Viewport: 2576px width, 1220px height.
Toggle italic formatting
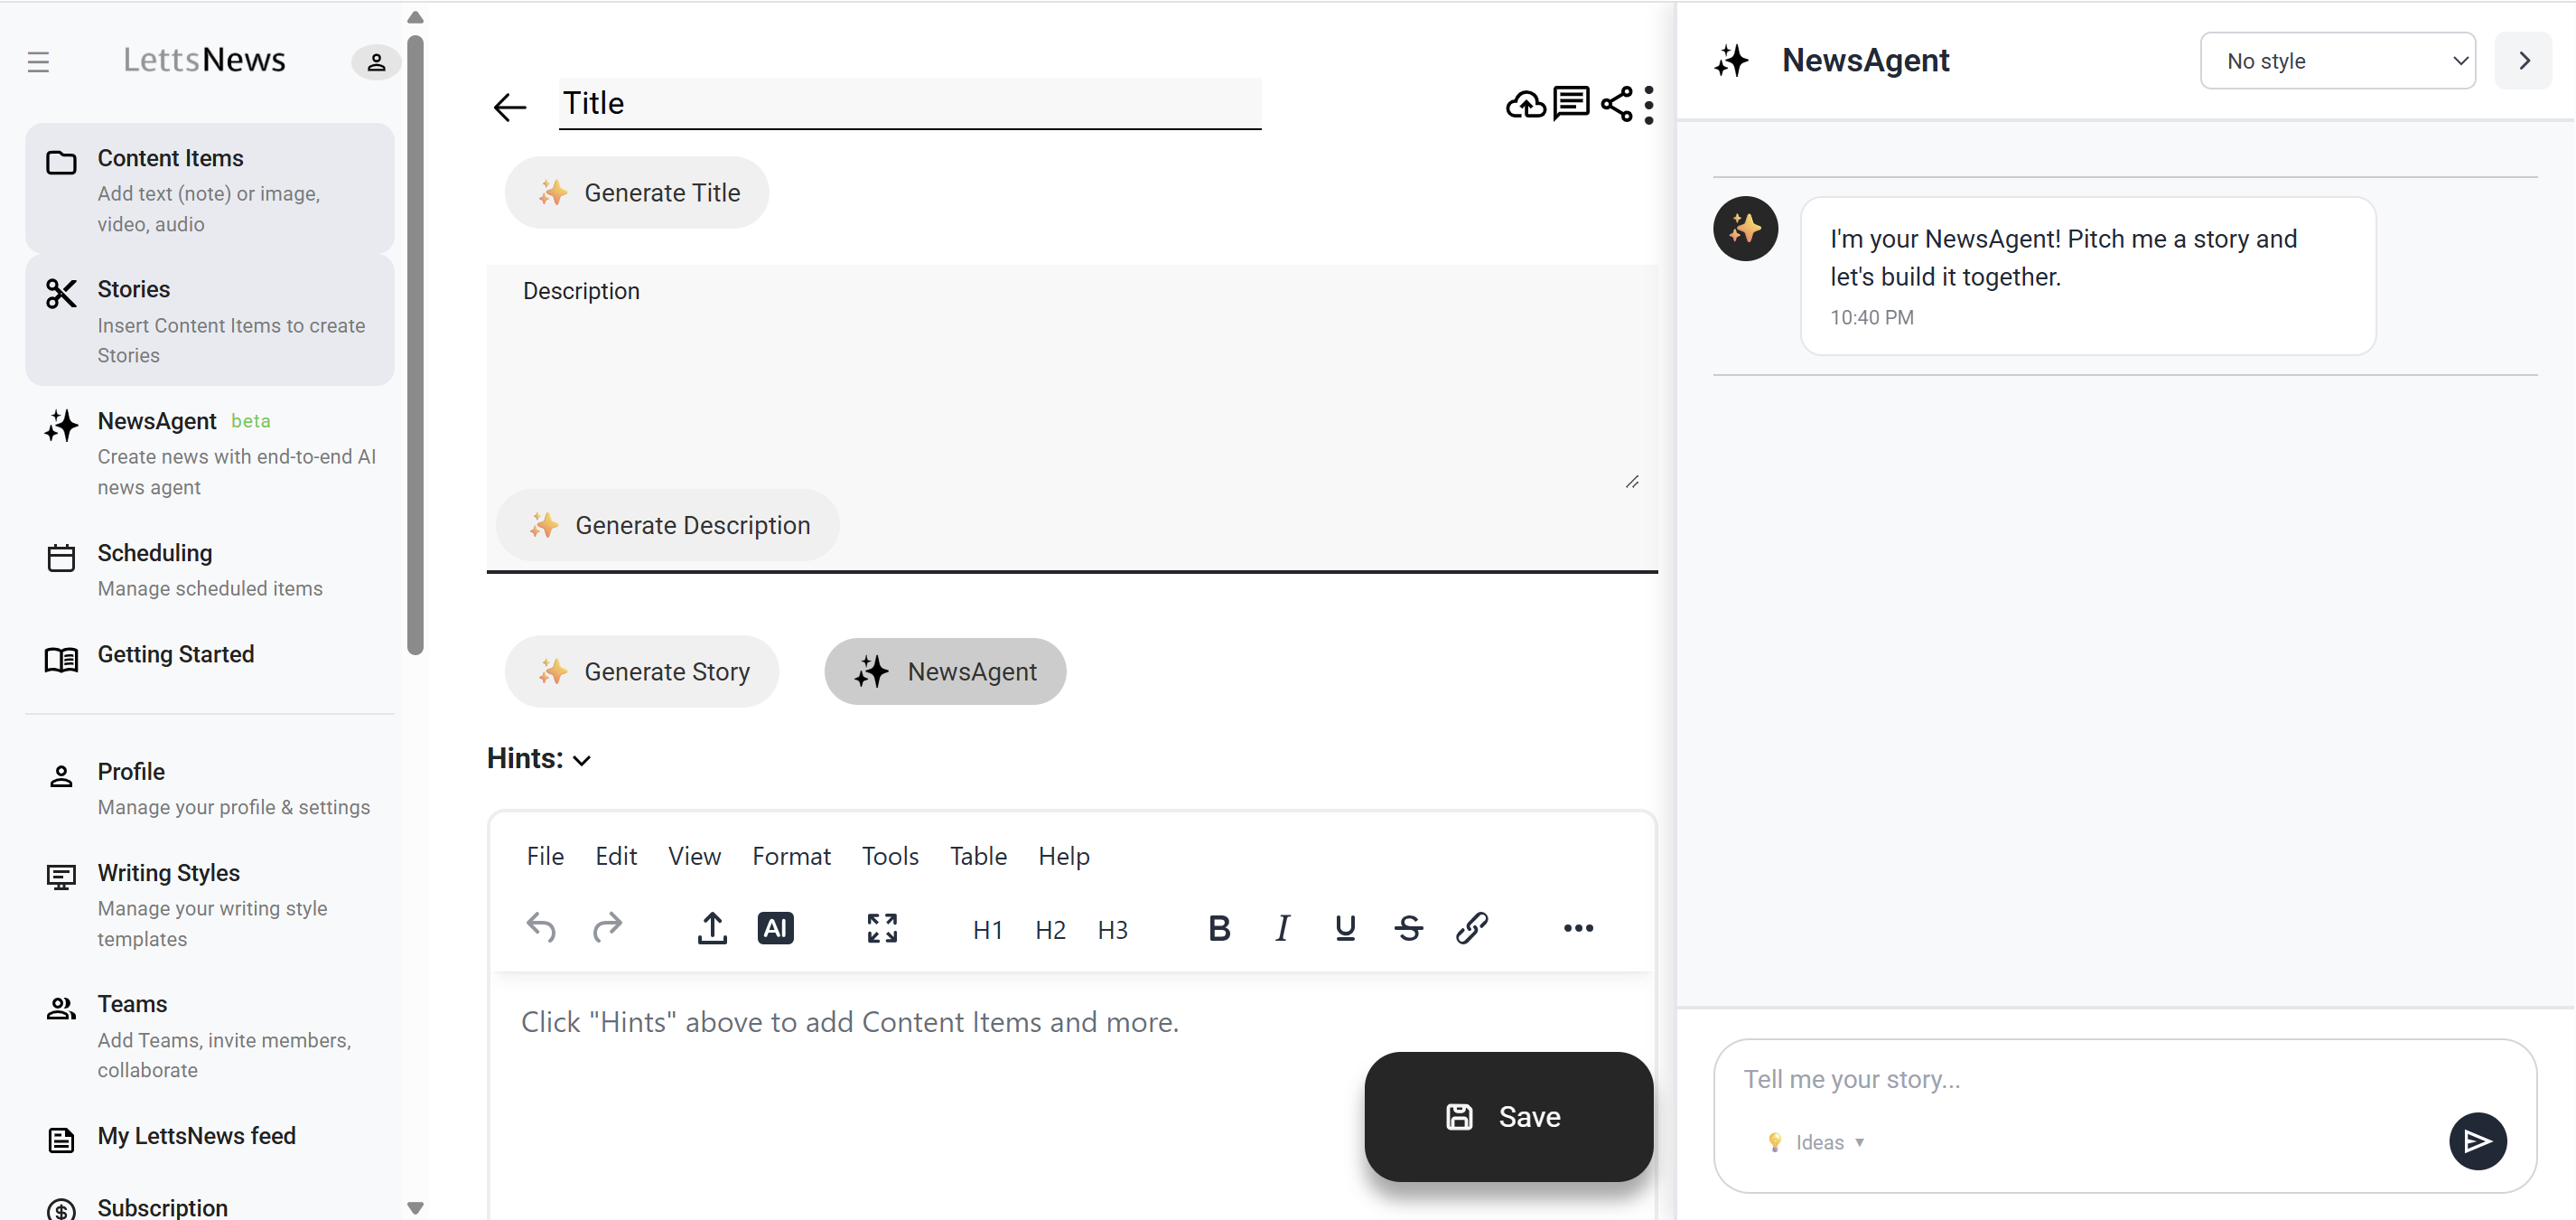coord(1282,928)
